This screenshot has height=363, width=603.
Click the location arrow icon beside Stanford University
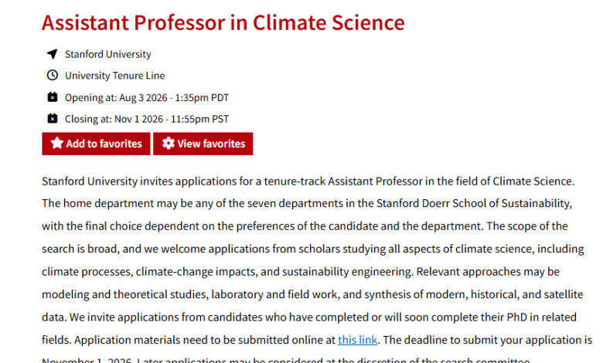tap(53, 54)
